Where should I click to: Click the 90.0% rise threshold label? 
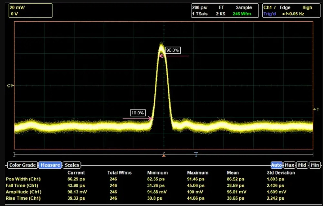click(x=173, y=50)
